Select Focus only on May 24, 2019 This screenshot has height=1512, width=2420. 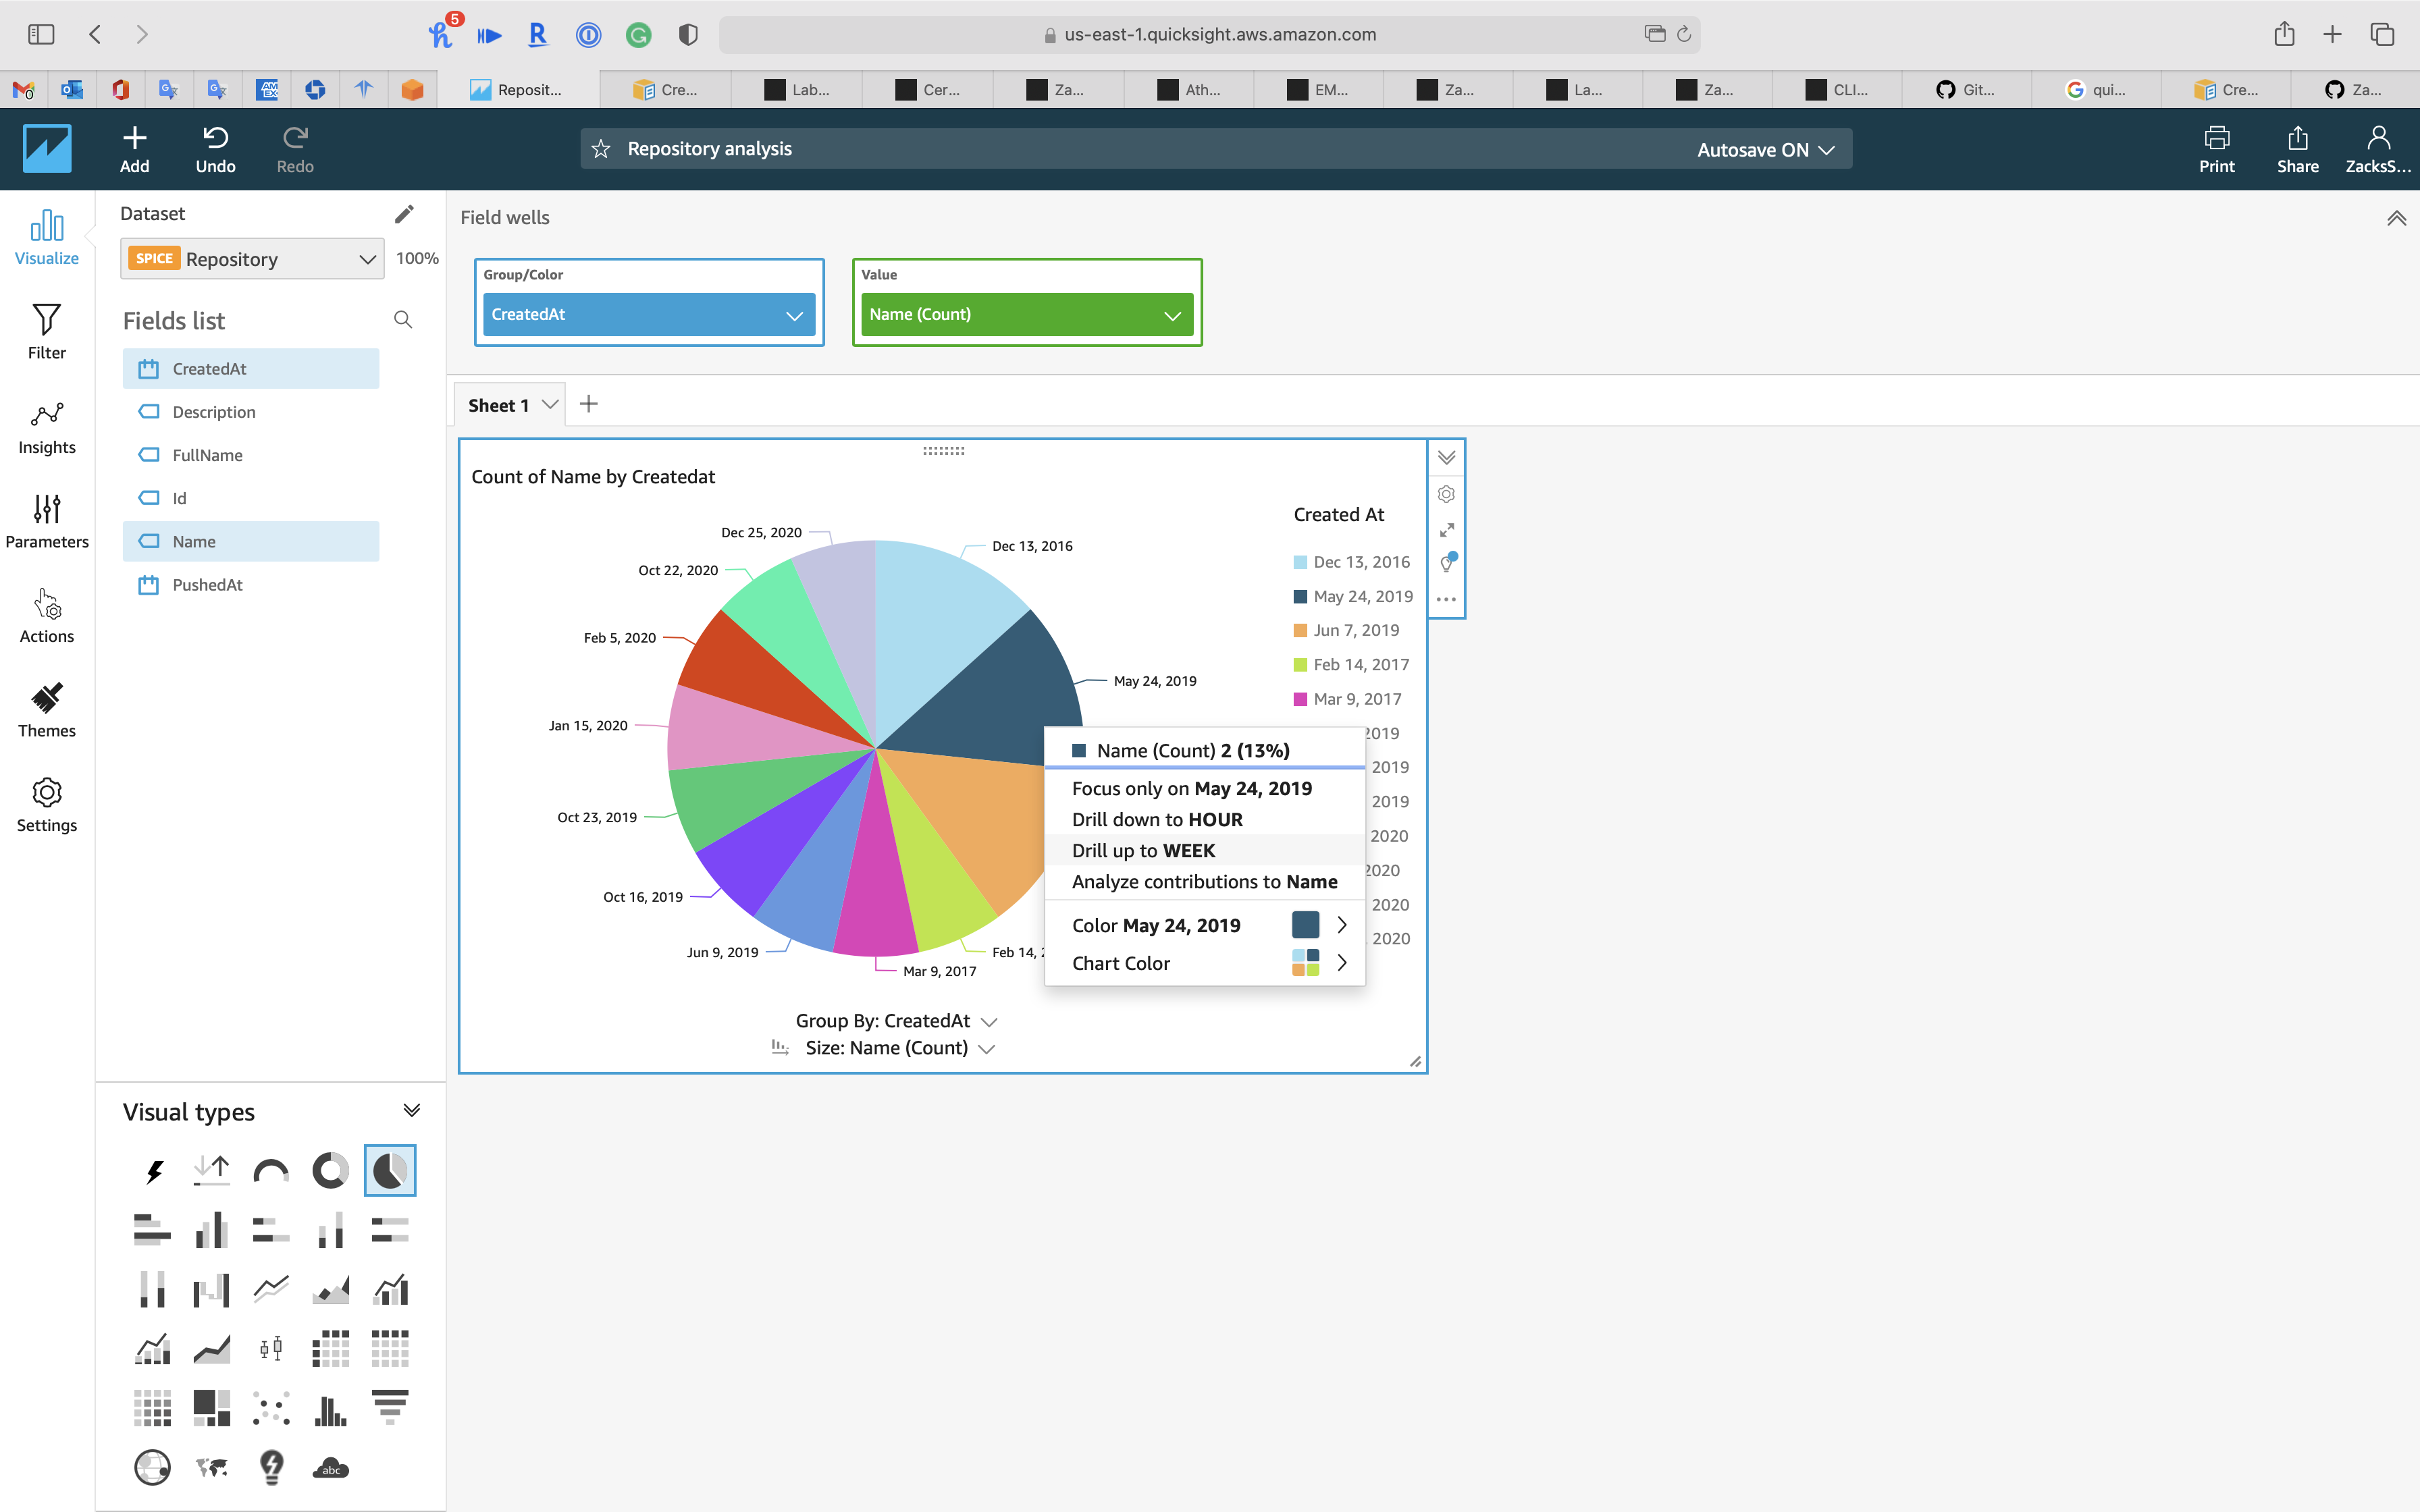[x=1191, y=788]
